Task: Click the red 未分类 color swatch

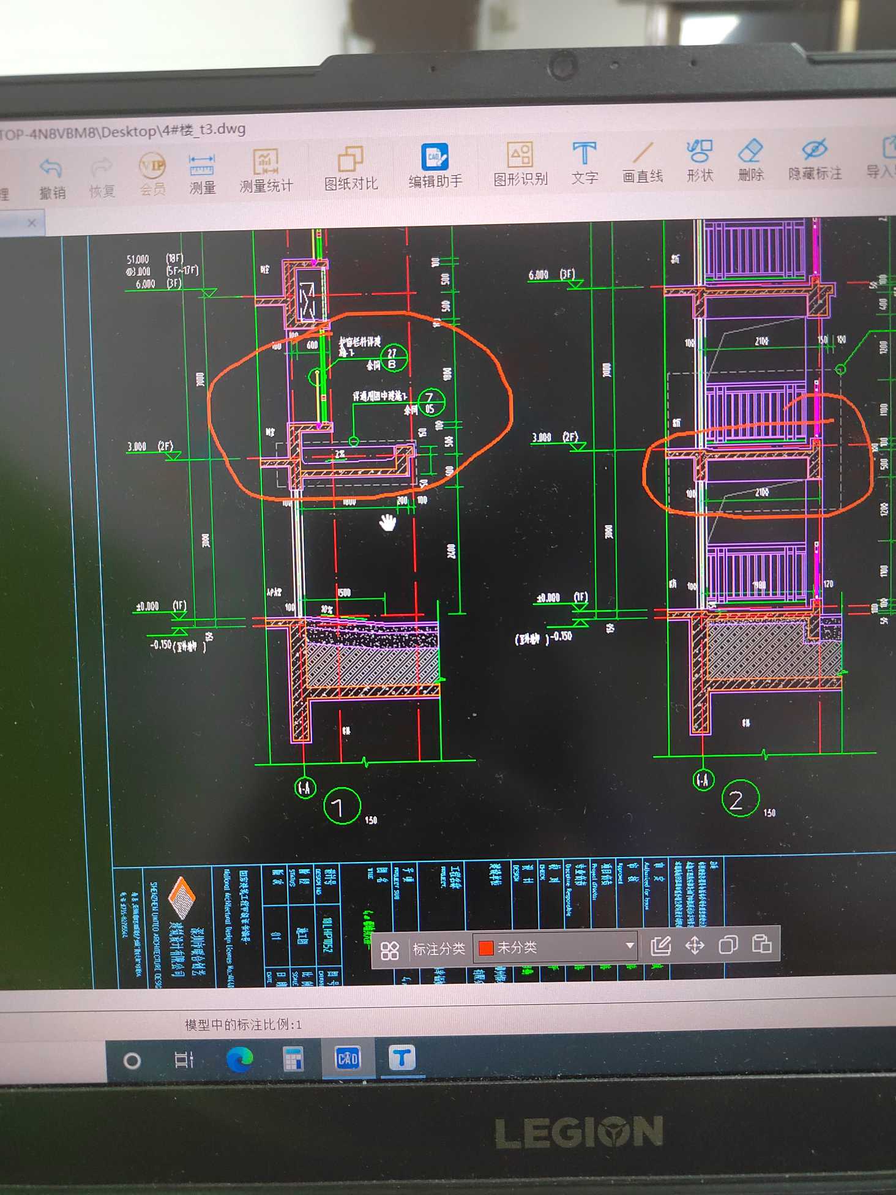Action: (x=487, y=948)
